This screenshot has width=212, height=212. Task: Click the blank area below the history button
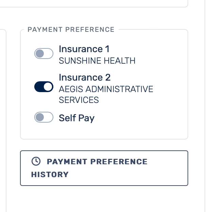(104, 200)
